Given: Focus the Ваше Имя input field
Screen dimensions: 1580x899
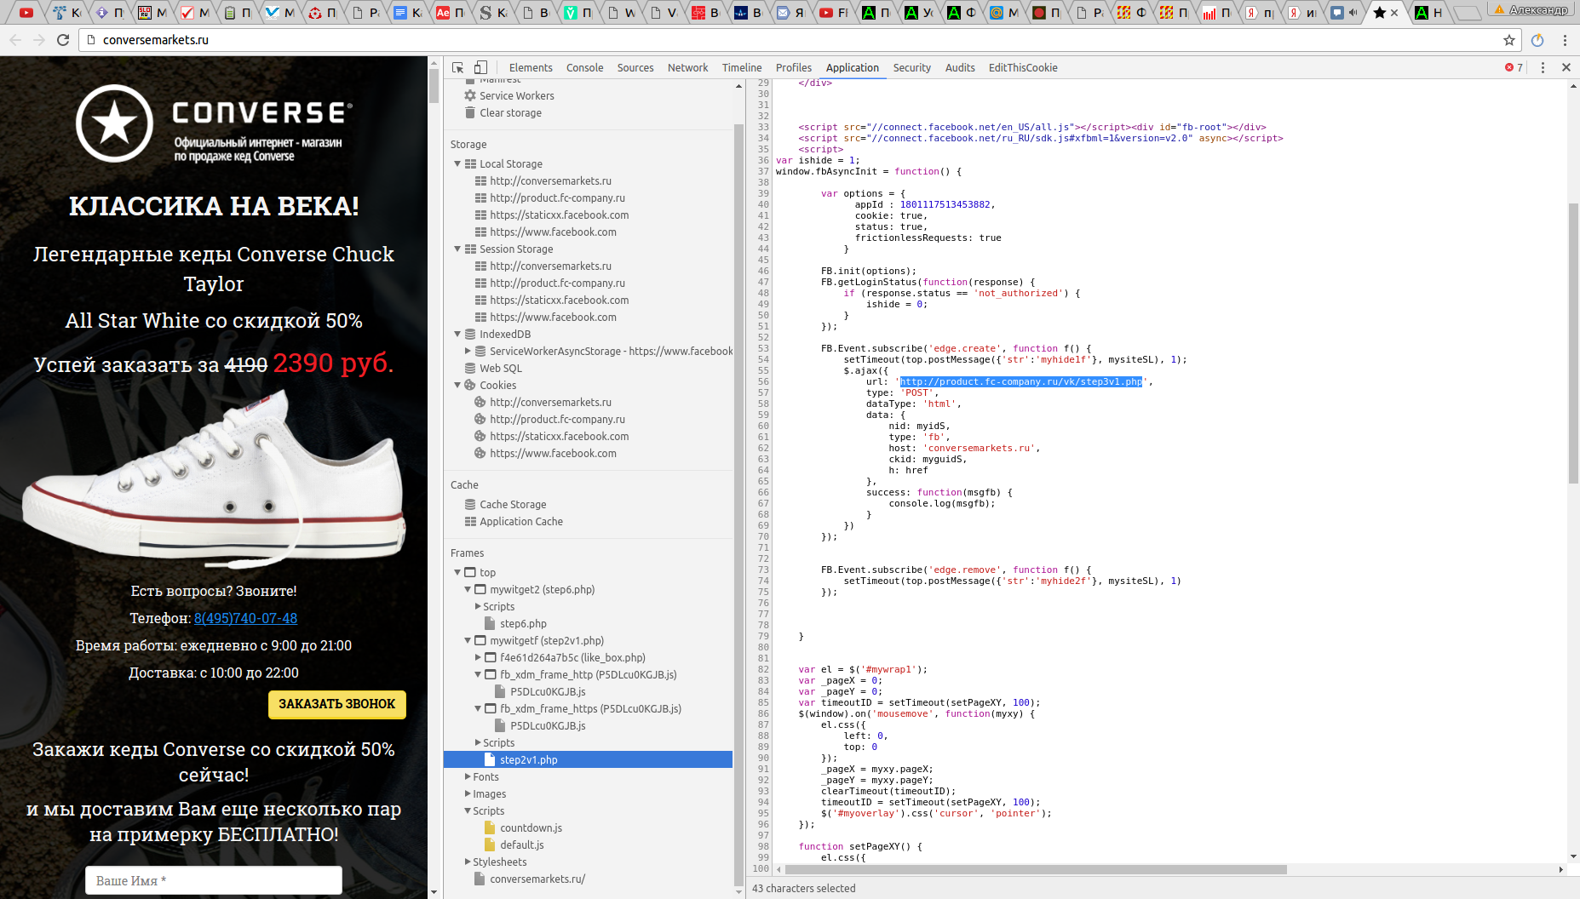Looking at the screenshot, I should 214,880.
